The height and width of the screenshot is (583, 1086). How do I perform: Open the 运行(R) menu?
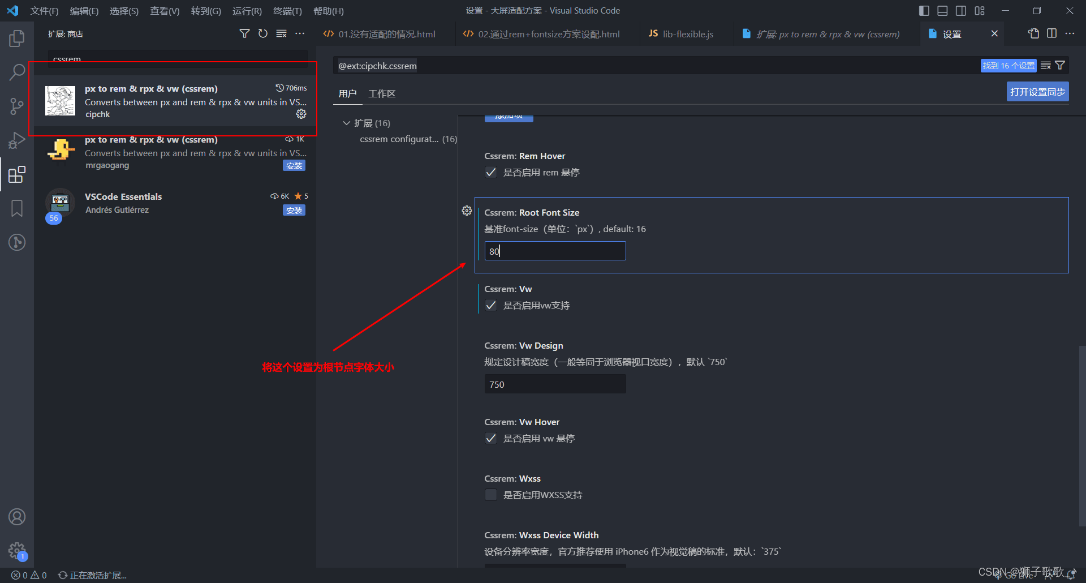coord(247,11)
